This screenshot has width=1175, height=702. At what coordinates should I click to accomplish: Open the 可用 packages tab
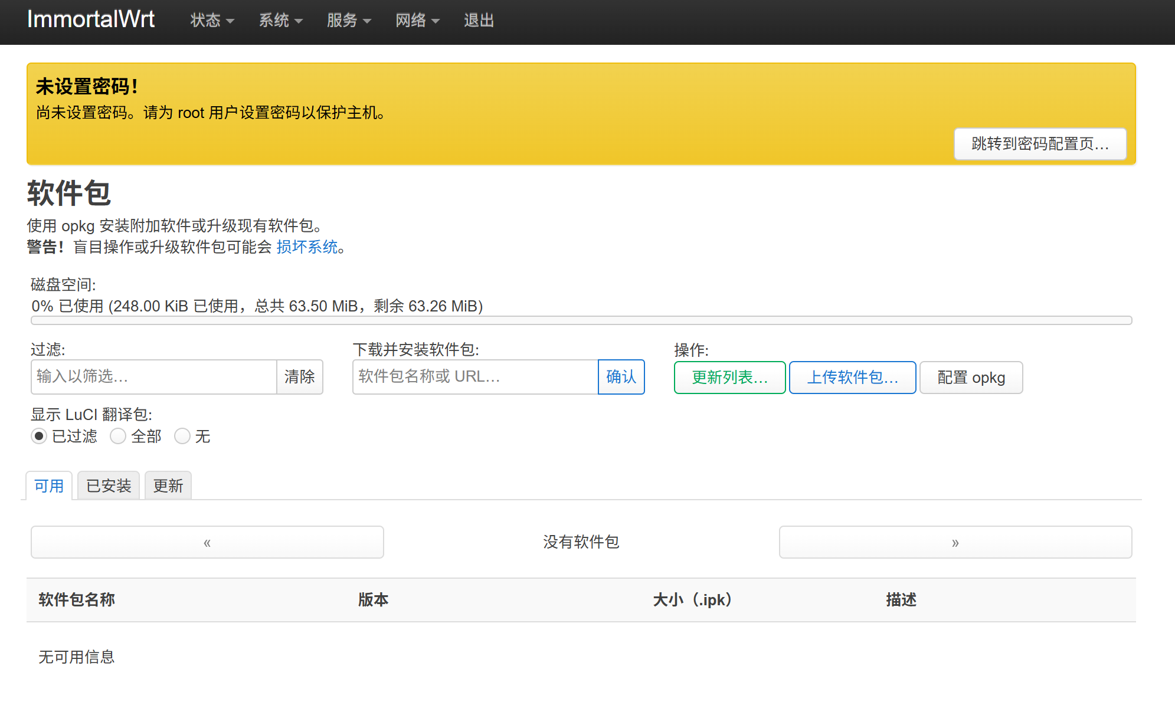point(49,486)
